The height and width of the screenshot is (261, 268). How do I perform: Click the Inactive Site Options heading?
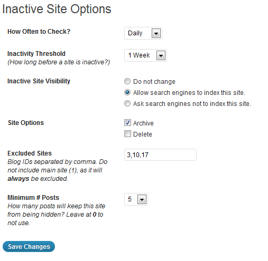(57, 9)
